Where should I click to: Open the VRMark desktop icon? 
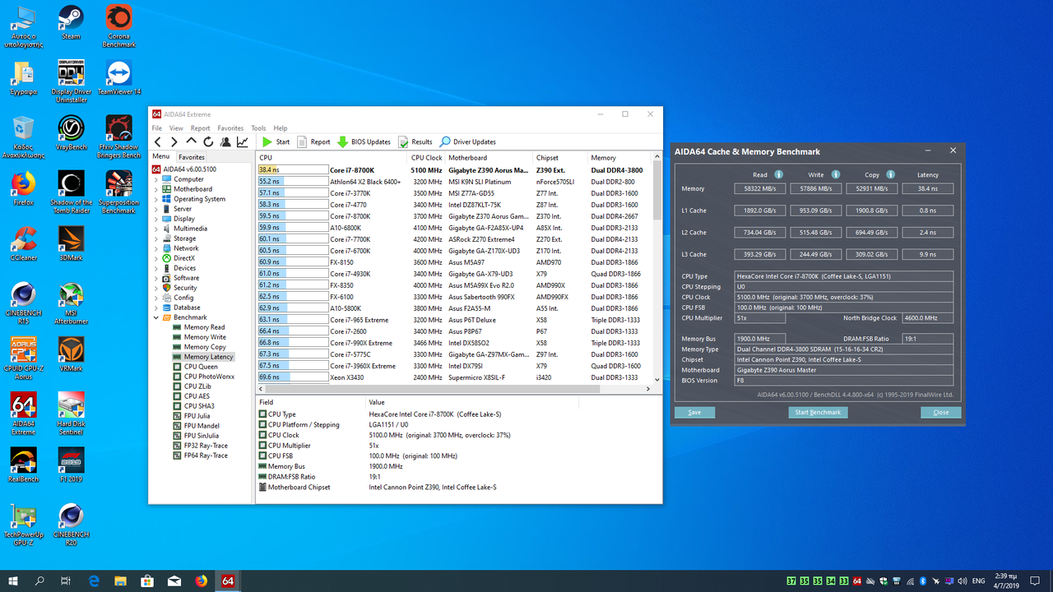coord(71,355)
